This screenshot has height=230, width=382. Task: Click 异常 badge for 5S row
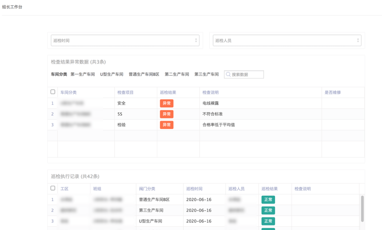[x=167, y=114]
